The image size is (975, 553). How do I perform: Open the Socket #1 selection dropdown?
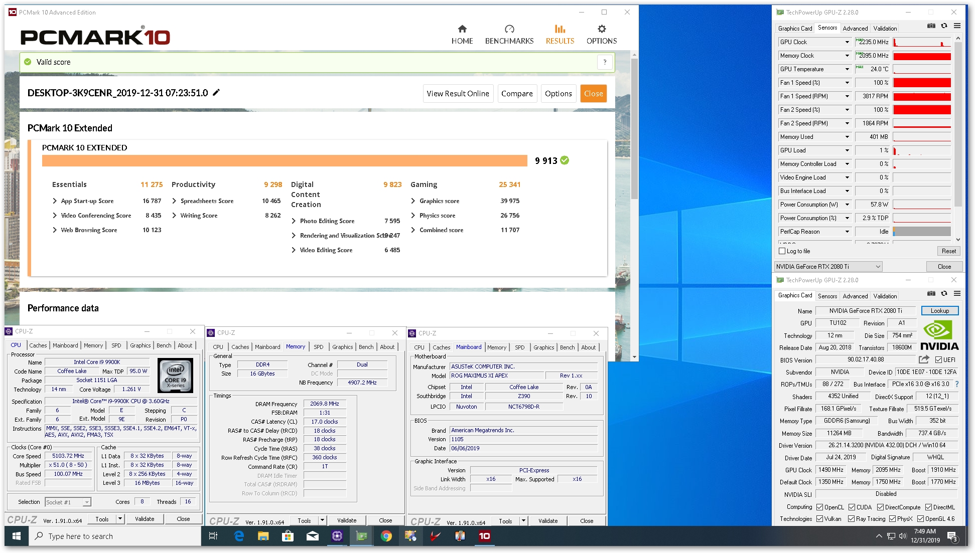(68, 502)
